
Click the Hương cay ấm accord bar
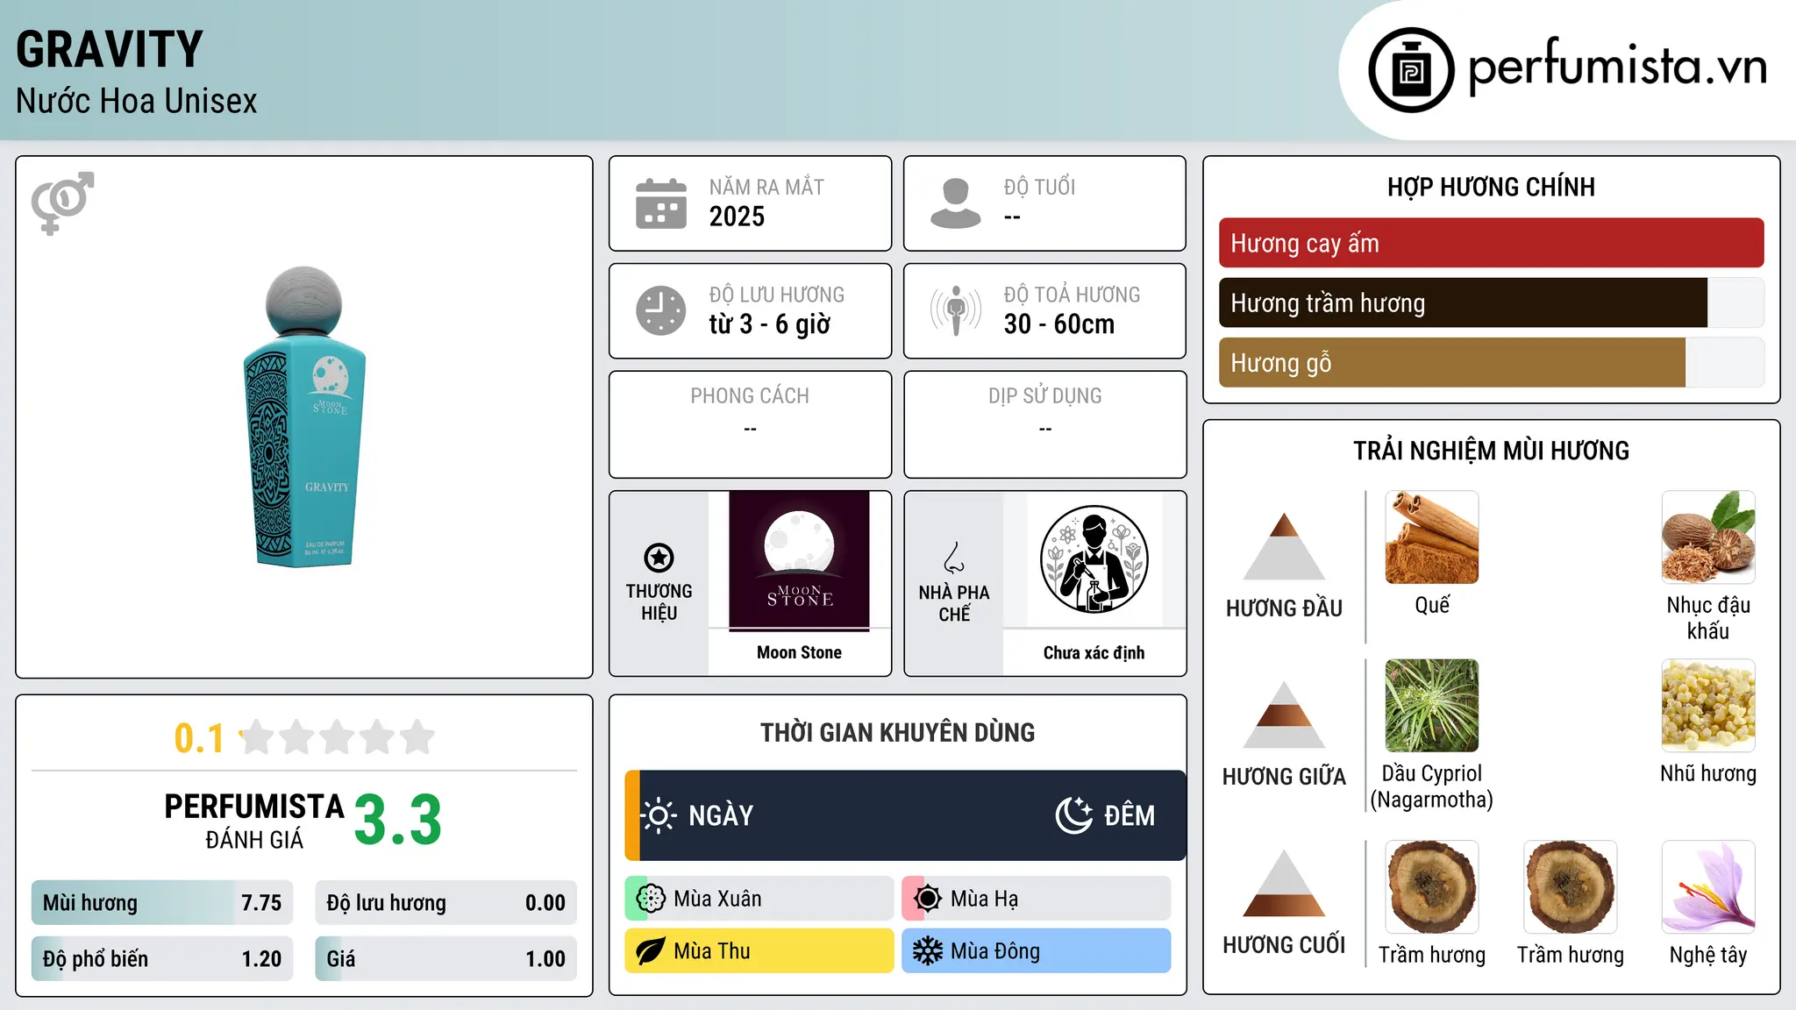tap(1491, 243)
